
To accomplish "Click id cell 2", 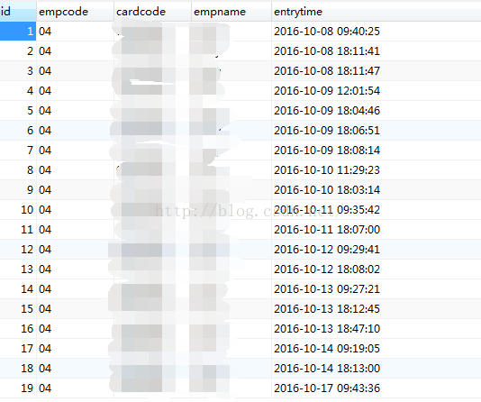I will coord(18,51).
